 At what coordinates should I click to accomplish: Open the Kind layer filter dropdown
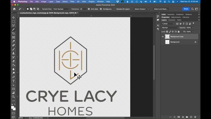168,23
